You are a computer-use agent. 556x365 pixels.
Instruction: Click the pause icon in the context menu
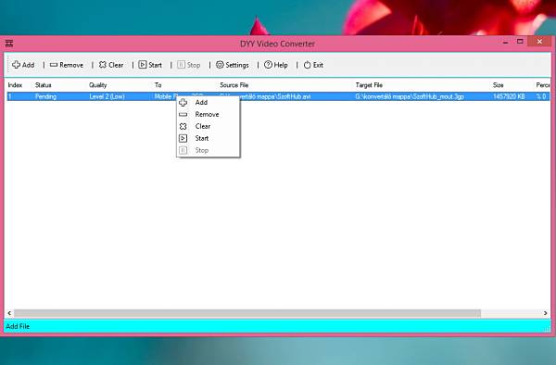tap(183, 150)
